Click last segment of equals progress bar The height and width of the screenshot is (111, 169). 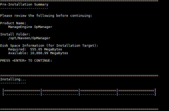[x=136, y=91]
